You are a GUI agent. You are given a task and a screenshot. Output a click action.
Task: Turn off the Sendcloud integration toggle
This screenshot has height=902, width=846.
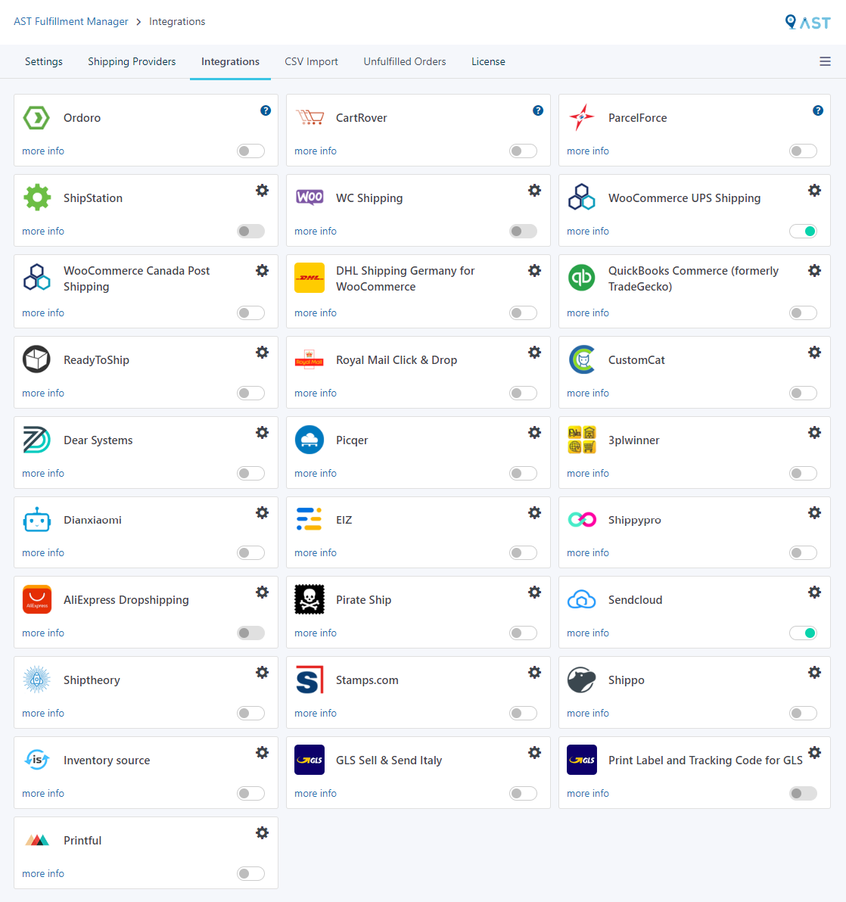pyautogui.click(x=803, y=633)
